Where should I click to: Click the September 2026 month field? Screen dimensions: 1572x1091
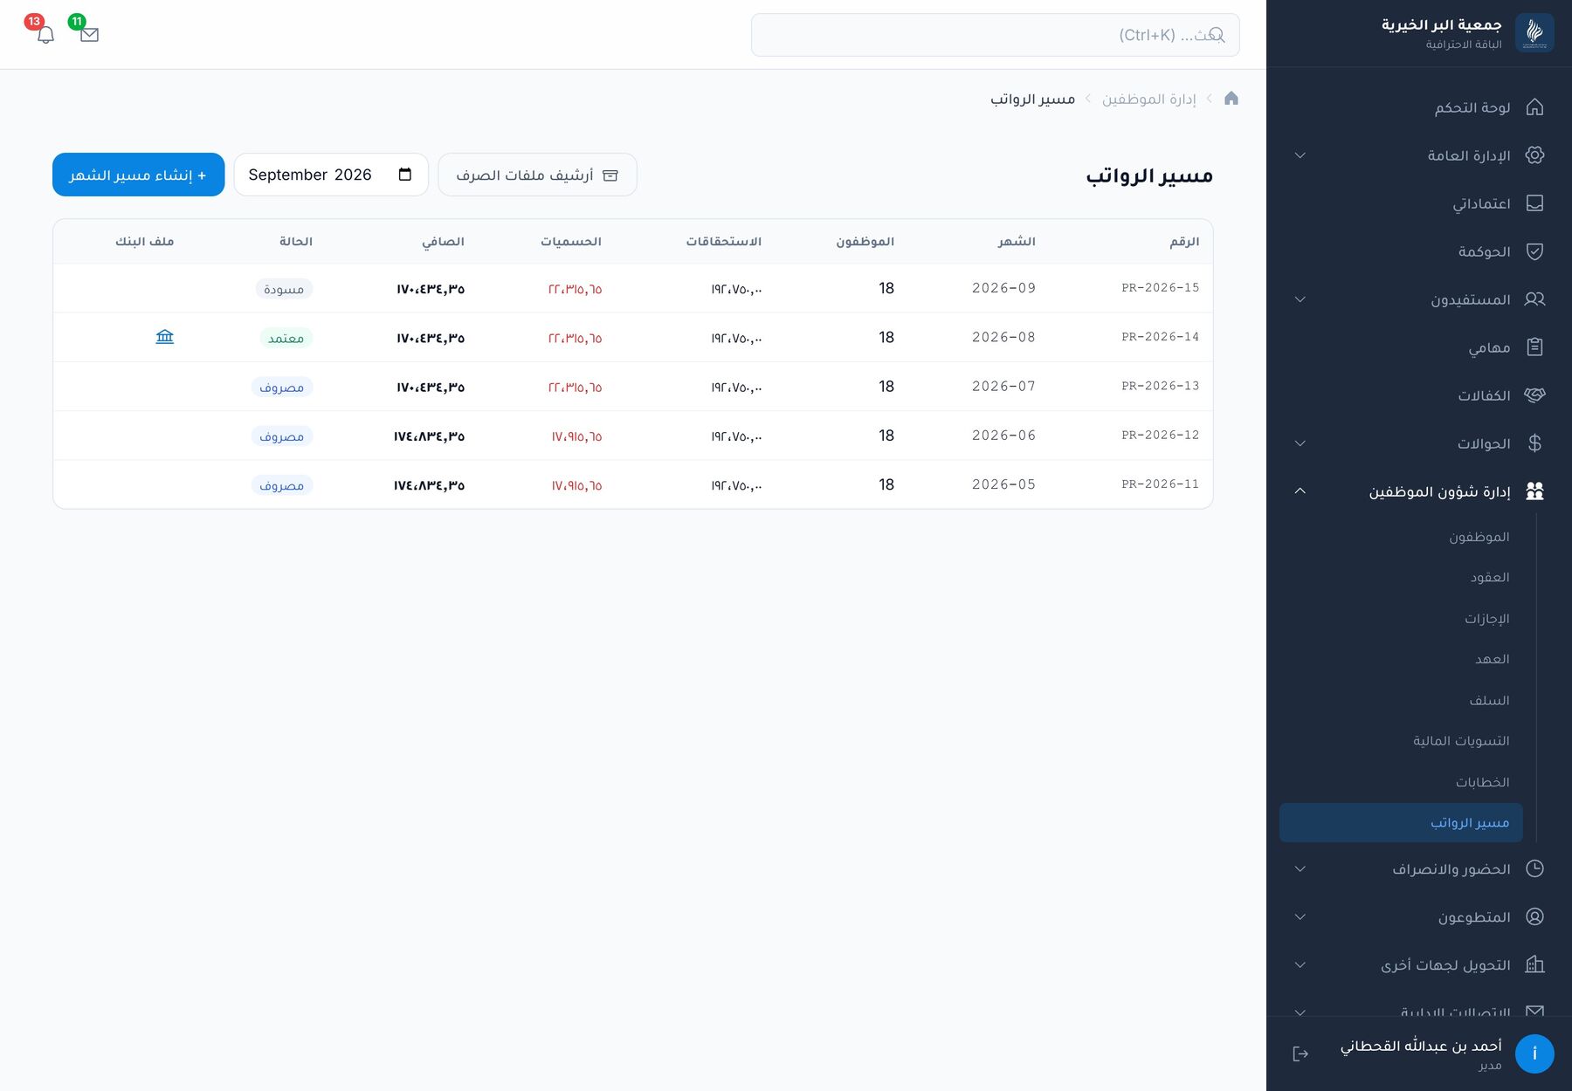[331, 175]
